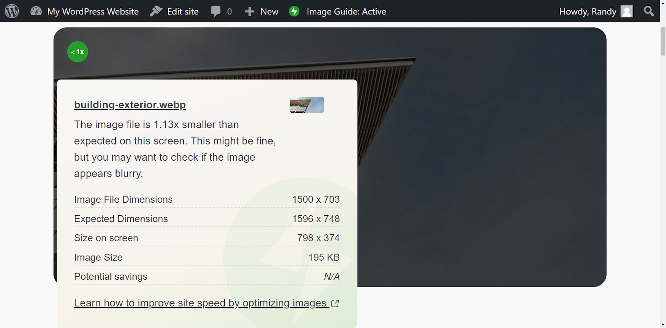Viewport: 666px width, 328px height.
Task: Toggle the green <1x image badge
Action: (78, 52)
